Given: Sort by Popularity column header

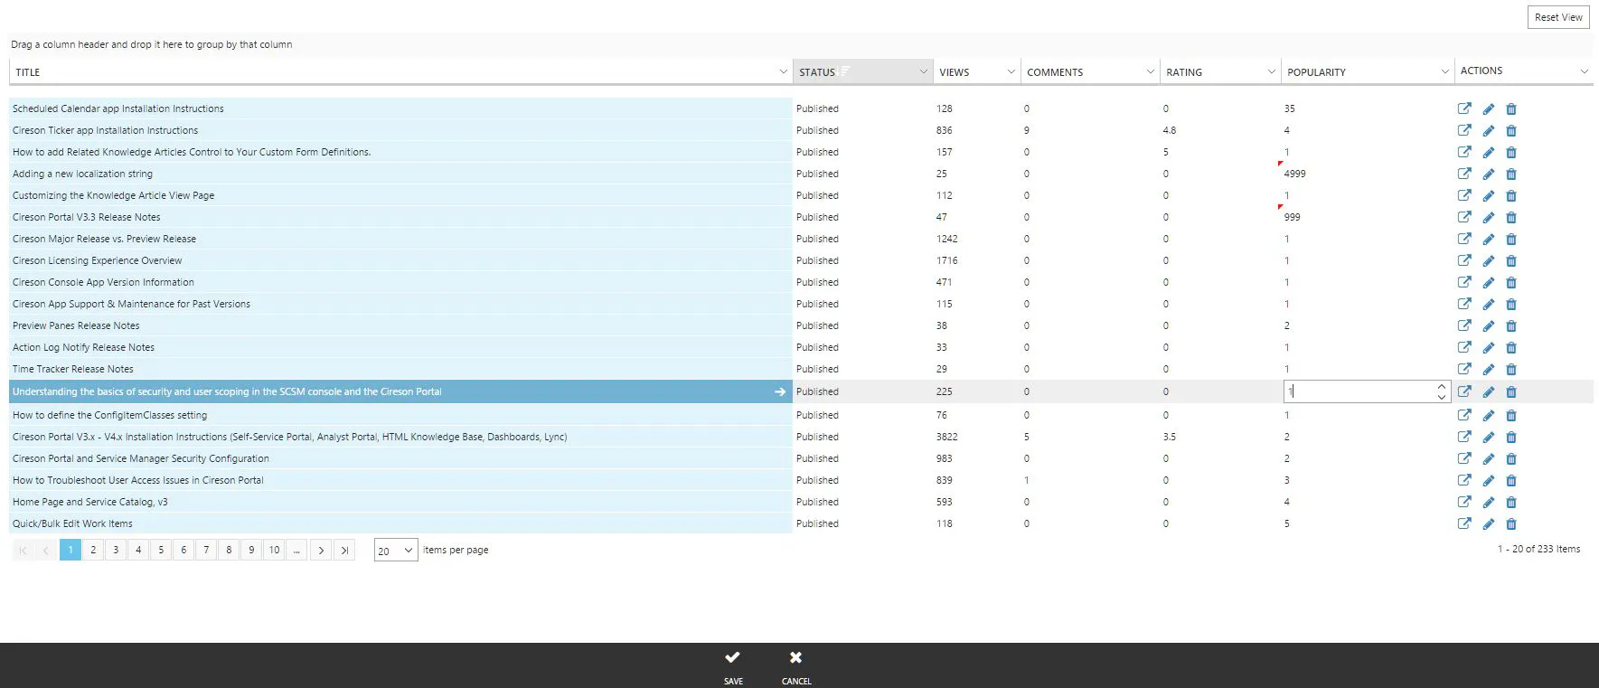Looking at the screenshot, I should pyautogui.click(x=1316, y=72).
